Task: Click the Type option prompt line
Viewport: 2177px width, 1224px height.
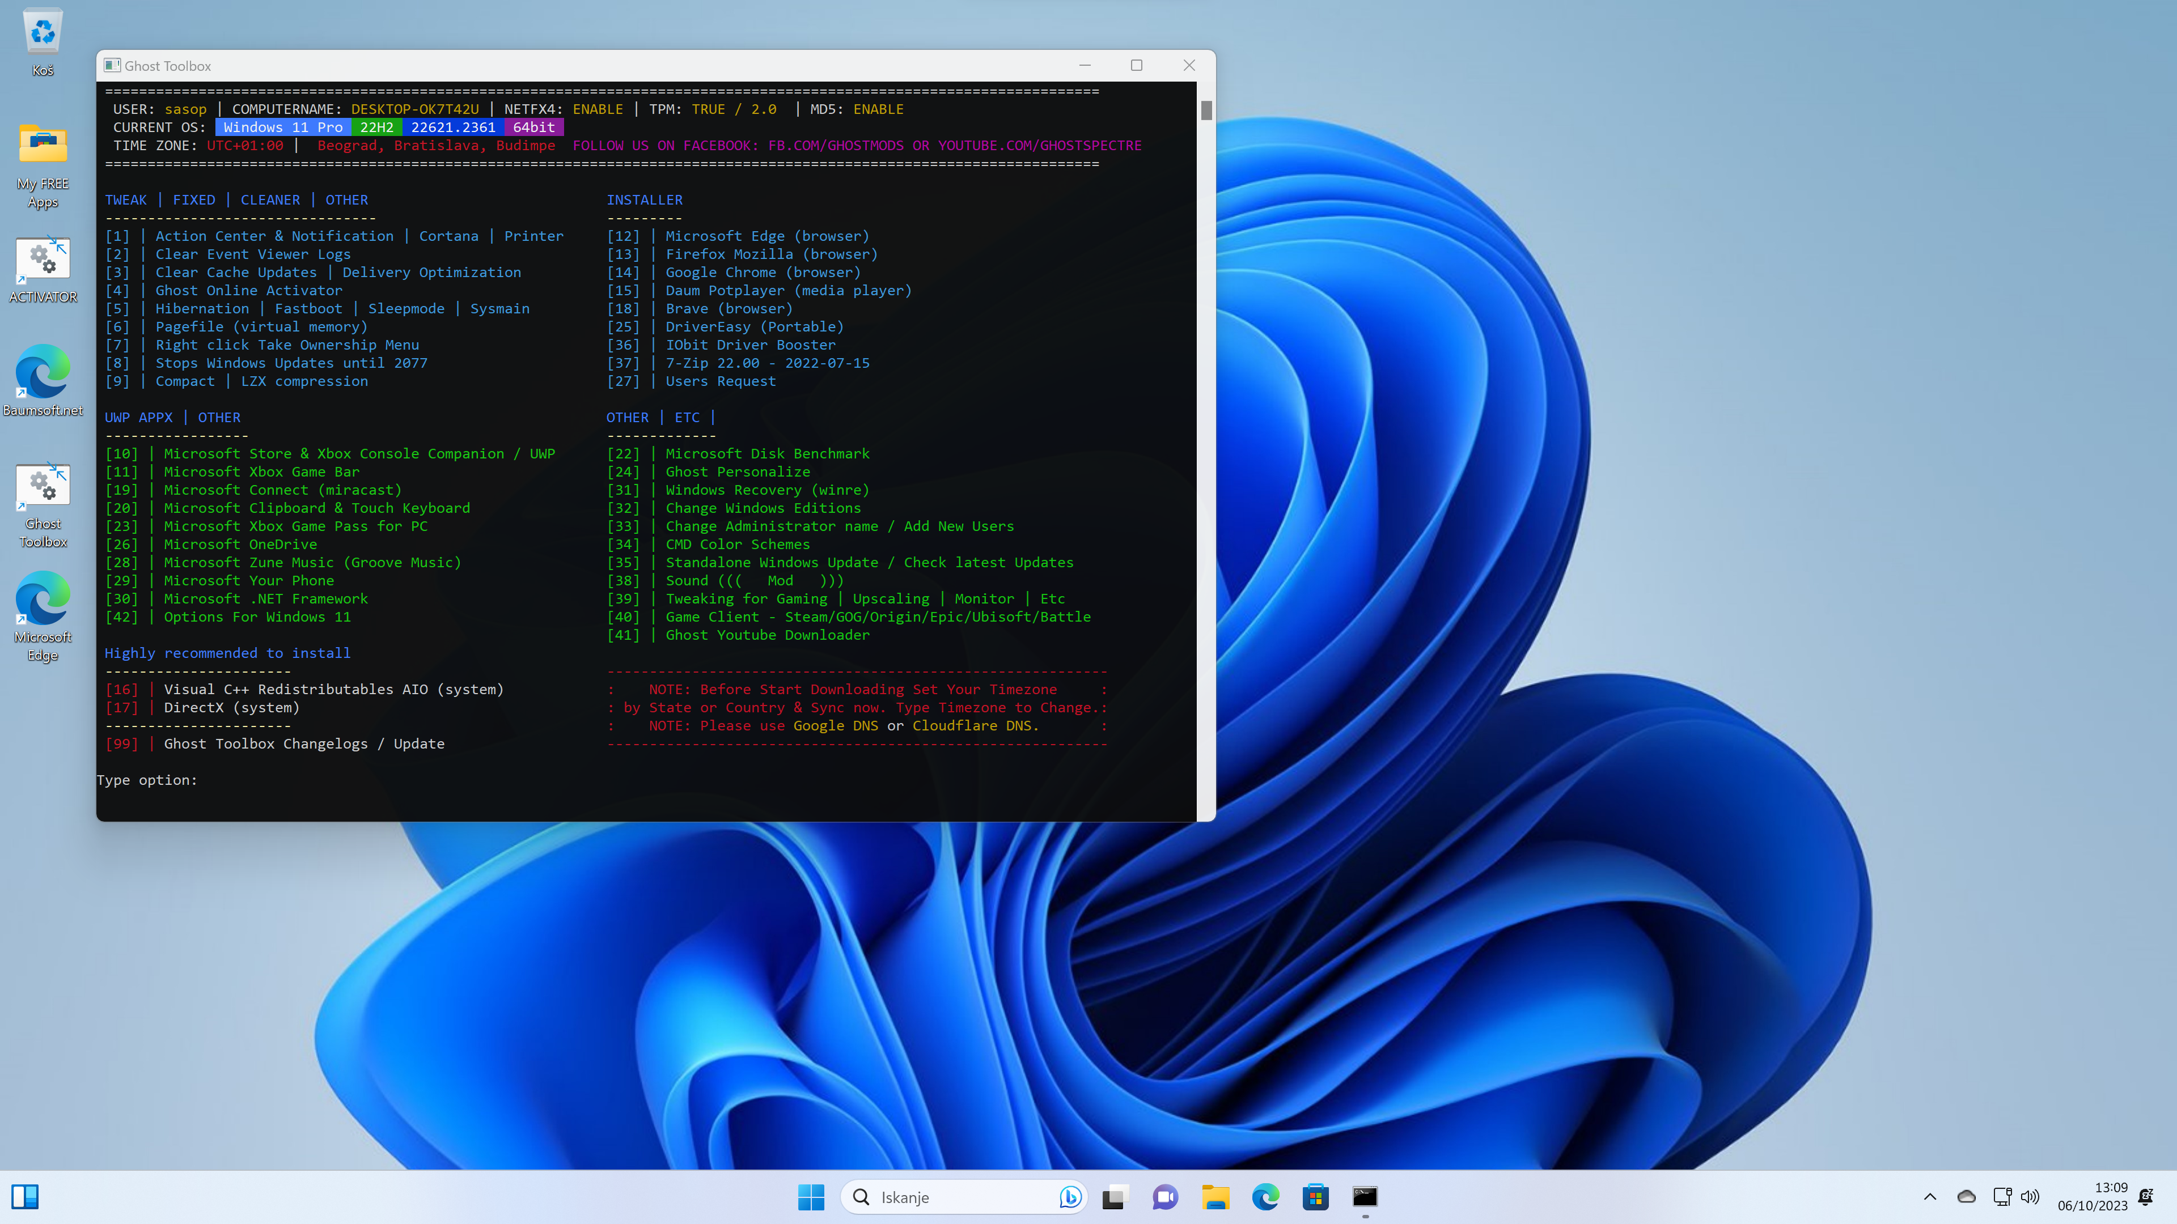Action: tap(147, 780)
